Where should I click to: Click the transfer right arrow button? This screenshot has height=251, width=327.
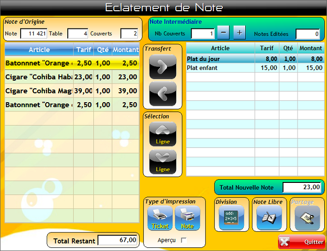coord(163,67)
